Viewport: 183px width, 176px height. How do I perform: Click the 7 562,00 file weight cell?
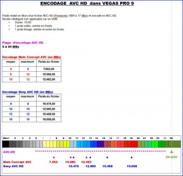[48, 69]
